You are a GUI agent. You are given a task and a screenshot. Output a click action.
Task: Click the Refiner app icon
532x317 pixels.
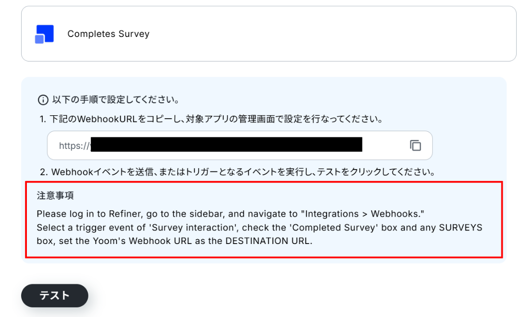point(44,34)
